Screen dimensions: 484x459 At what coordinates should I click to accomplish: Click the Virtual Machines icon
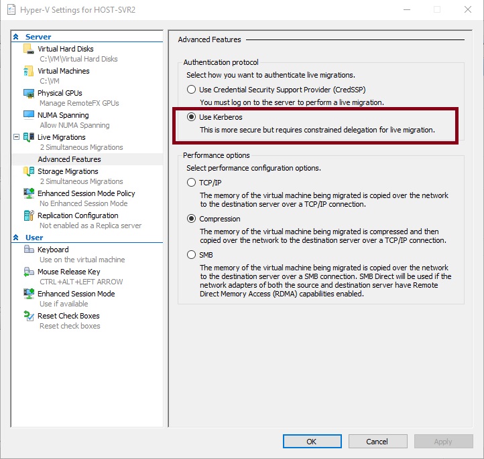(x=28, y=71)
